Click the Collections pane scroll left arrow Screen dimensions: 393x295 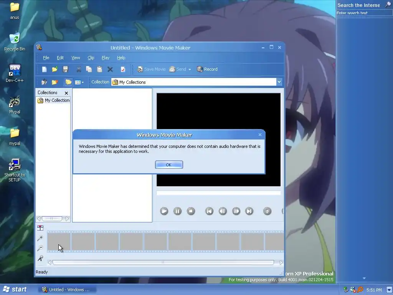coord(39,219)
